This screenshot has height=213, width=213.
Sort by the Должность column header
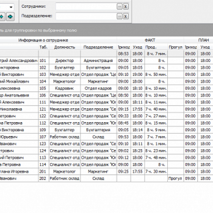pos(64,47)
